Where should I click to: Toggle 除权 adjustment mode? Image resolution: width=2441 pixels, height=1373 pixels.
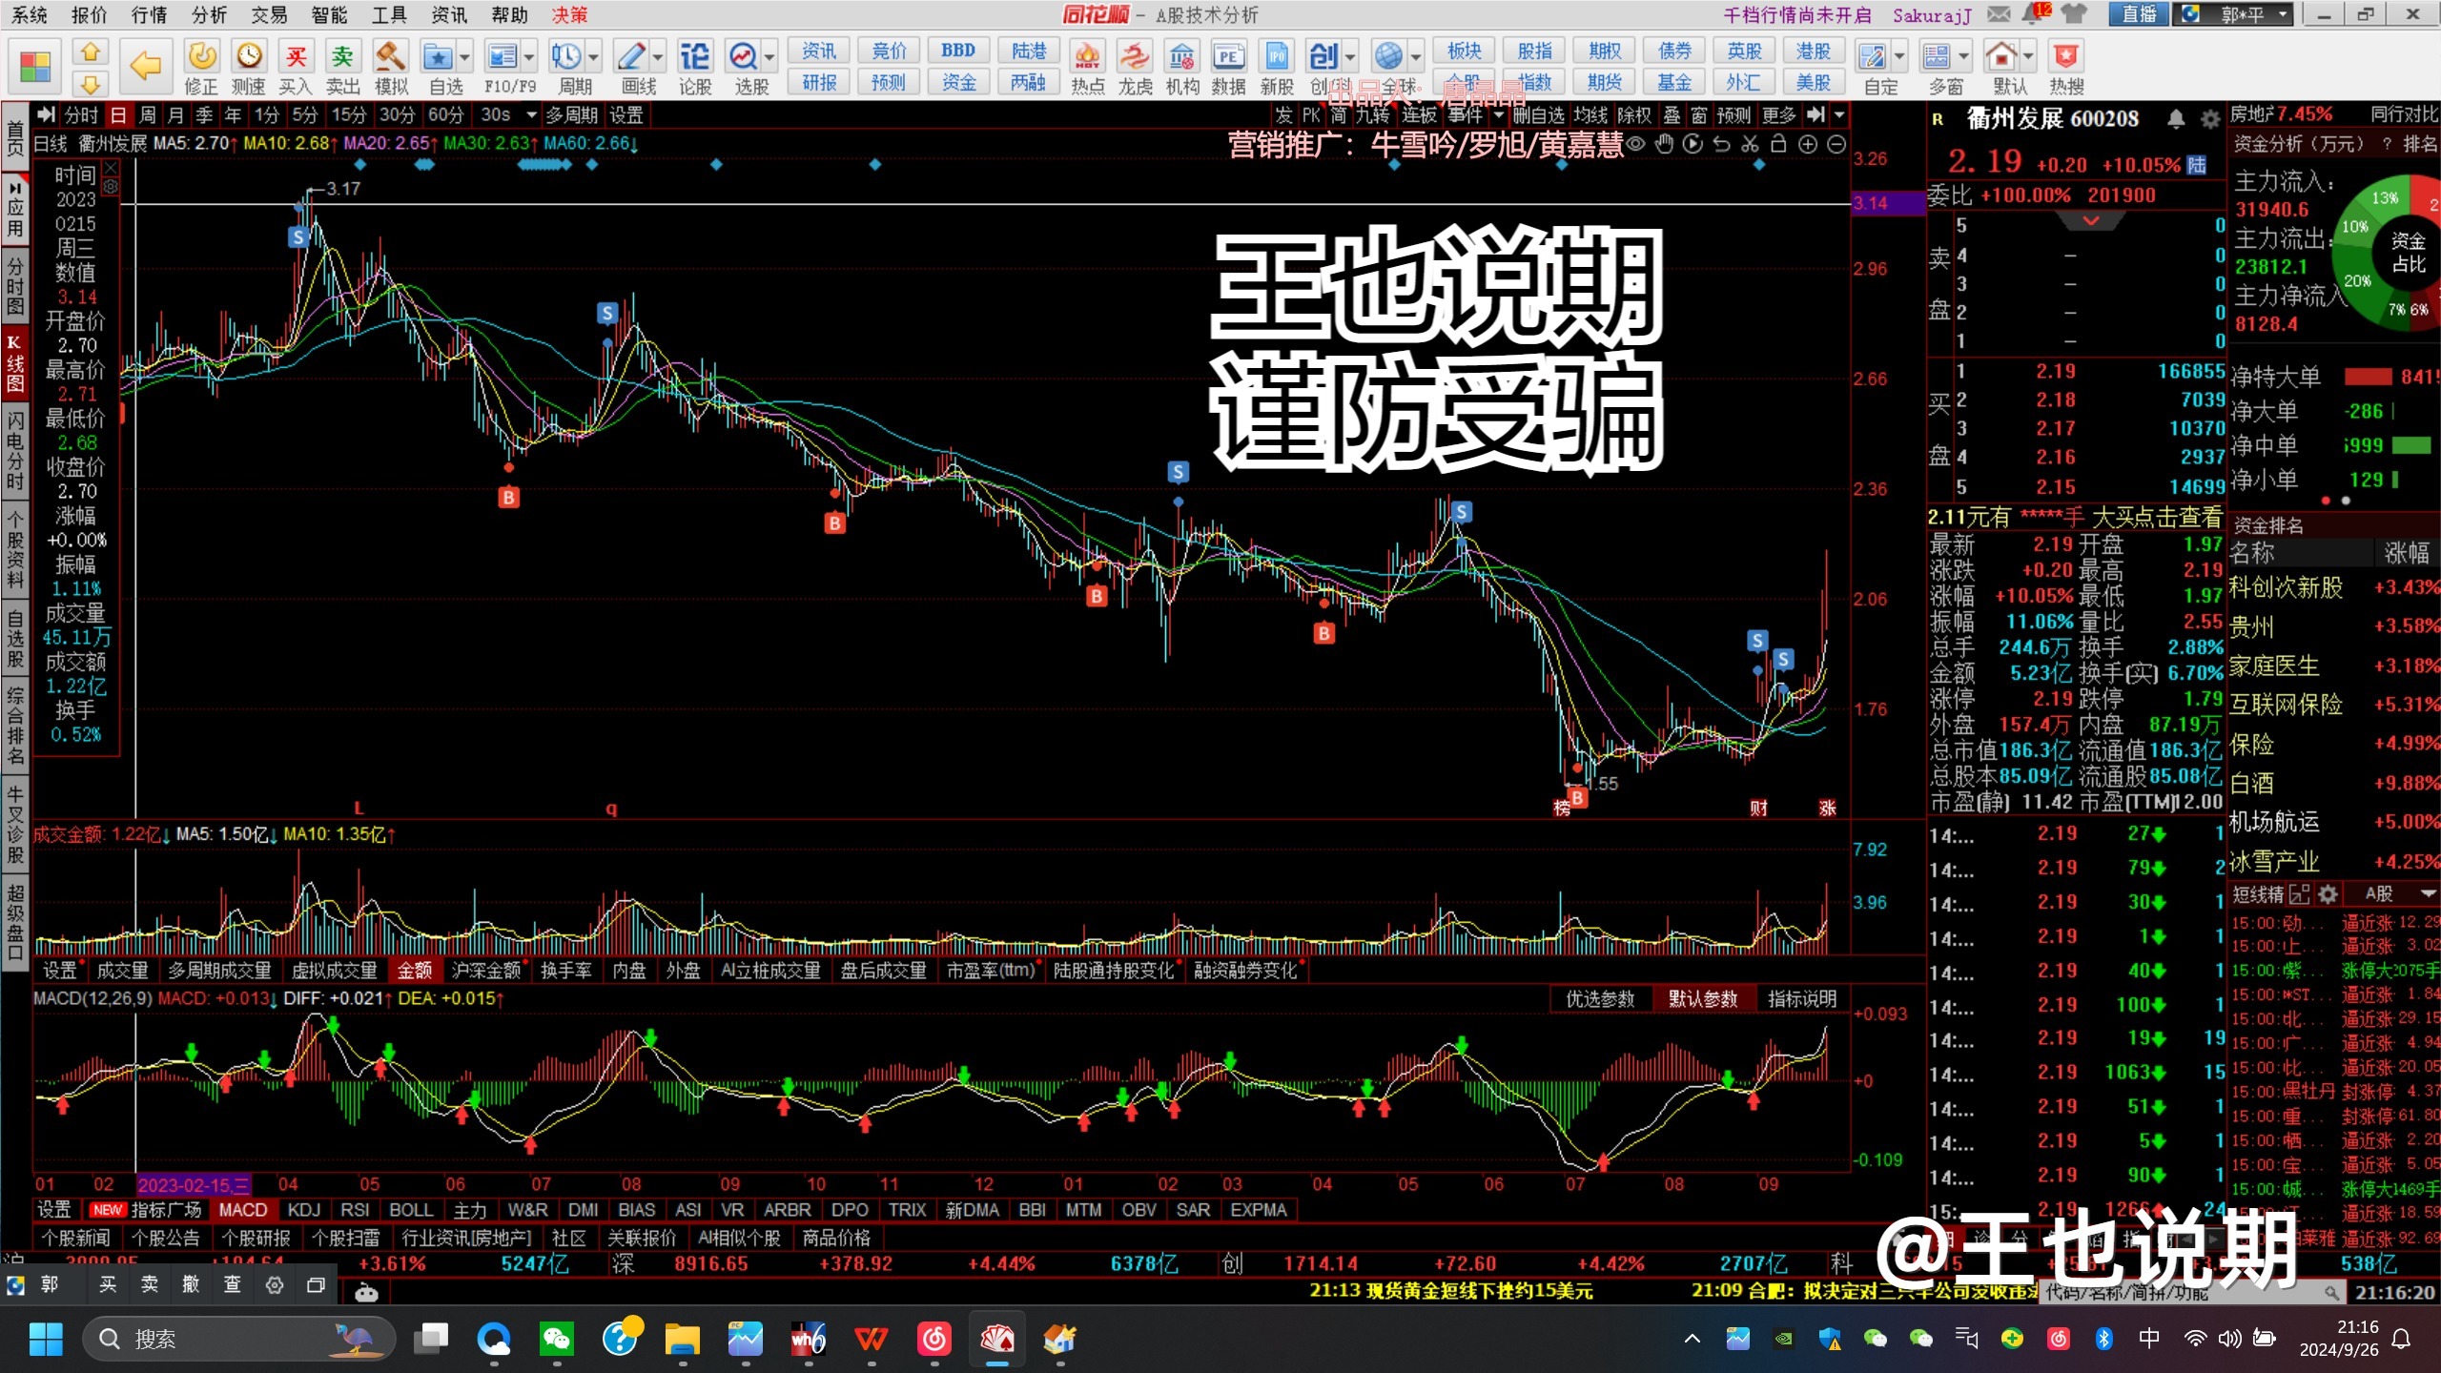tap(1633, 115)
